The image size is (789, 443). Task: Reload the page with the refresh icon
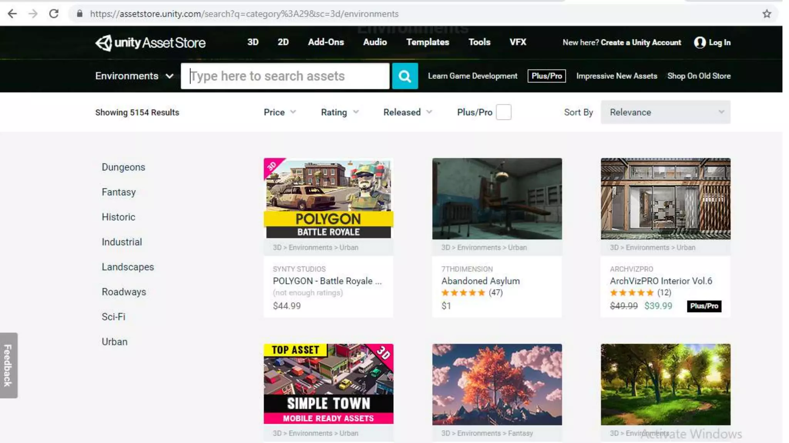pos(54,14)
